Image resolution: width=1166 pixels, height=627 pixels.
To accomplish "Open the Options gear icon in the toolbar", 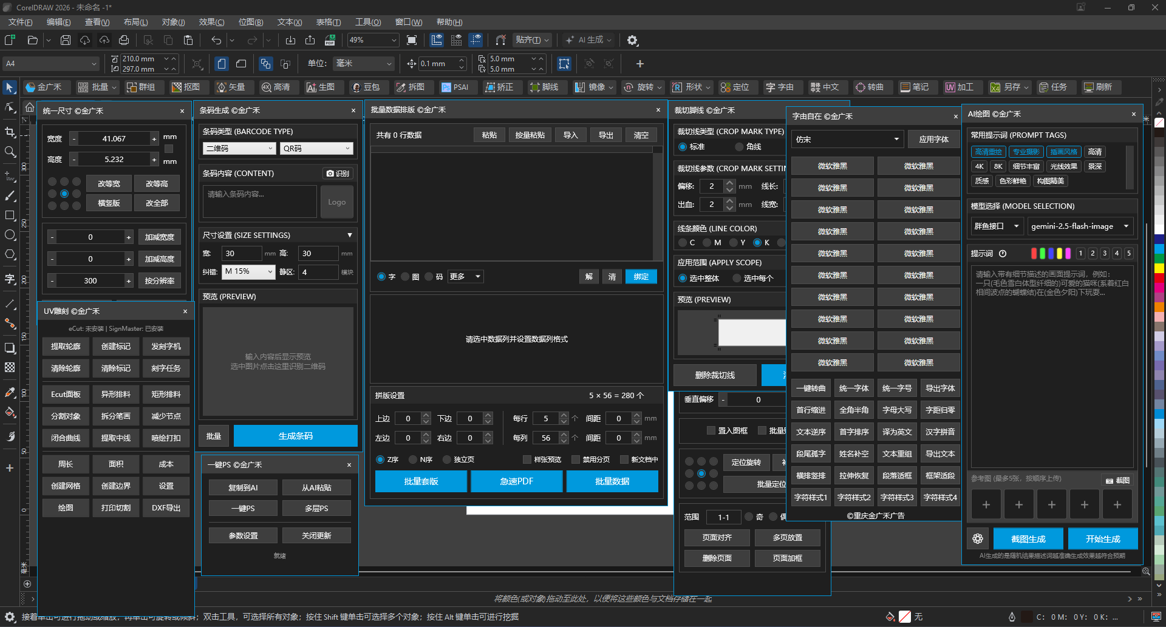I will click(632, 40).
